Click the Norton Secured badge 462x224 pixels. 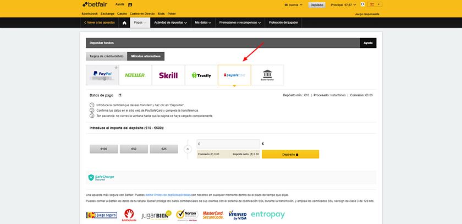[187, 215]
